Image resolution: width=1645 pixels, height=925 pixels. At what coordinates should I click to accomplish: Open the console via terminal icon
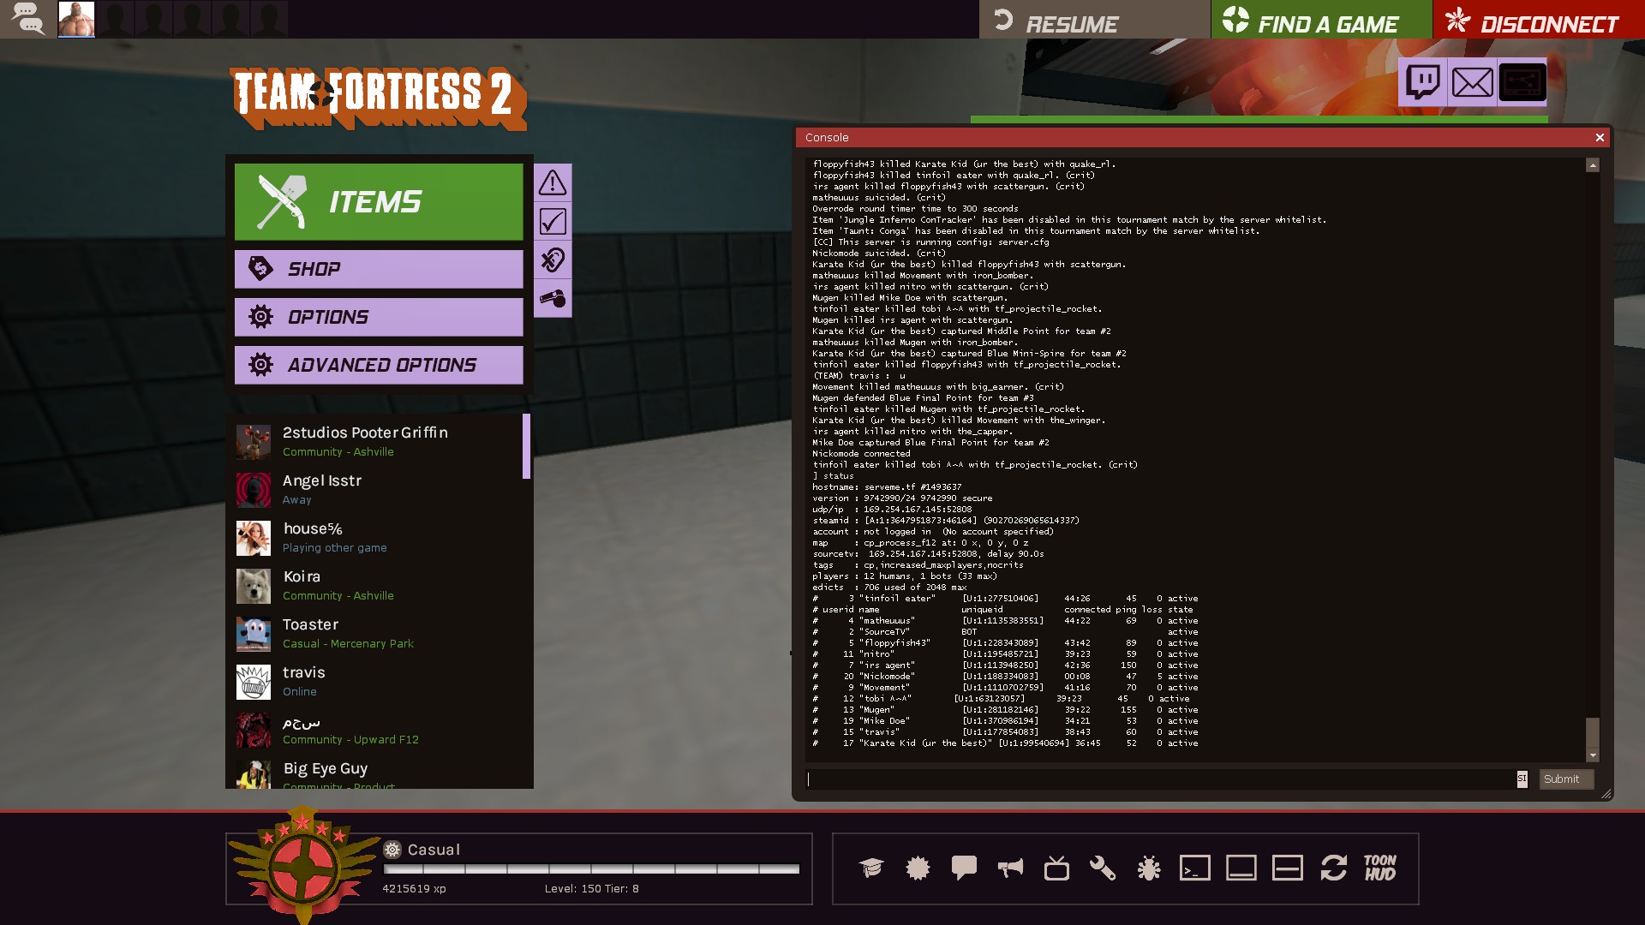point(1194,868)
